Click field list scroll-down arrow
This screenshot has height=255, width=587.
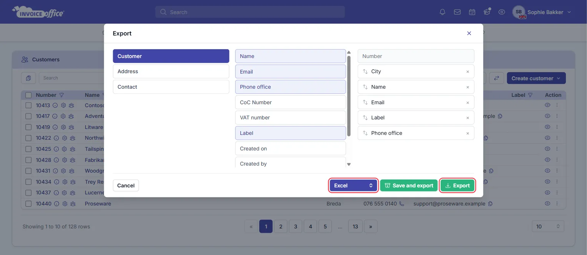[349, 164]
